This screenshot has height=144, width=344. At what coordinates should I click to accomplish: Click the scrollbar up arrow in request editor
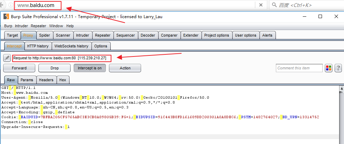click(342, 88)
